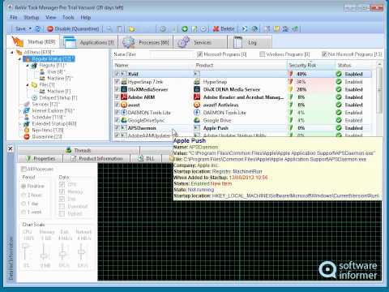This screenshot has width=389, height=292.
Task: Expand the Internet Explorer tree node
Action: click(19, 110)
